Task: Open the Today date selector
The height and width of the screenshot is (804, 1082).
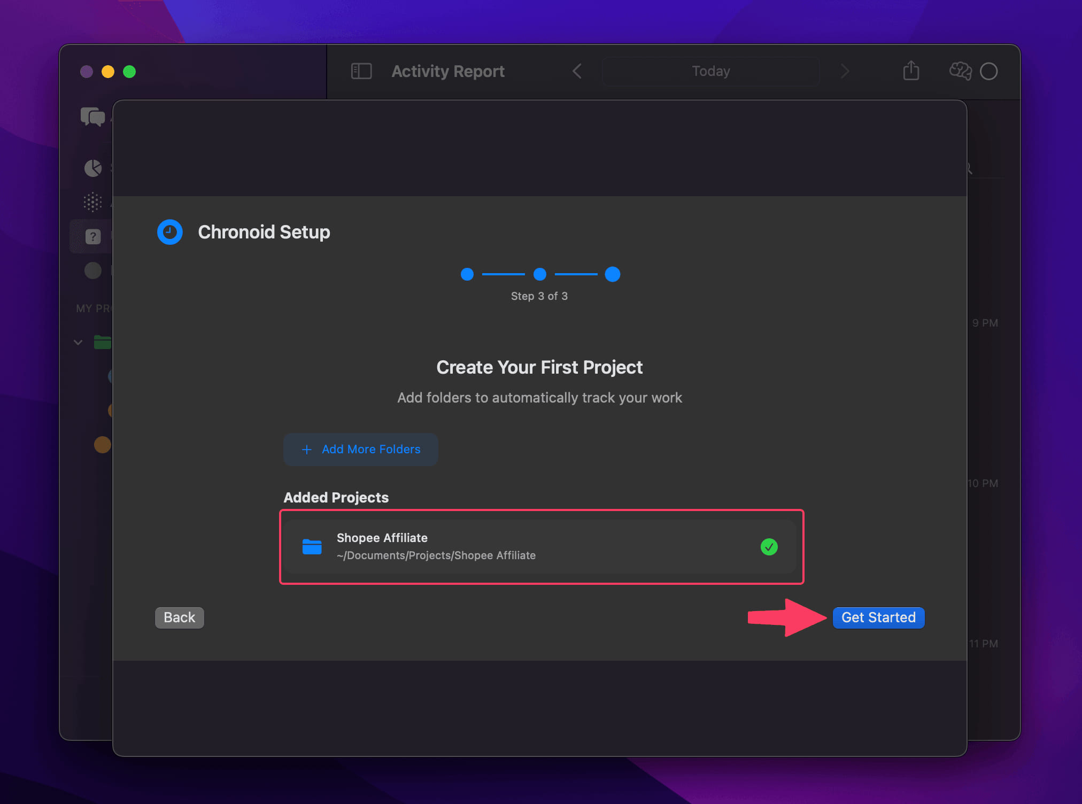Action: [x=710, y=71]
